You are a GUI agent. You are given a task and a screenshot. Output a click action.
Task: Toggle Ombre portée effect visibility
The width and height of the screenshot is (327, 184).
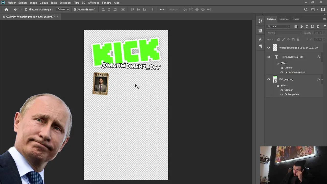282,94
